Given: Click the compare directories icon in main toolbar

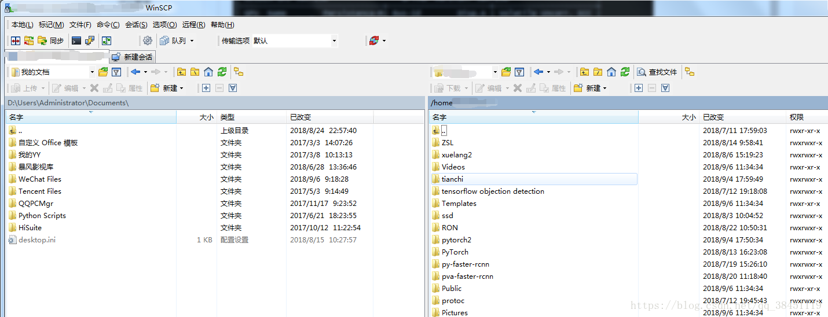Looking at the screenshot, I should coord(16,40).
